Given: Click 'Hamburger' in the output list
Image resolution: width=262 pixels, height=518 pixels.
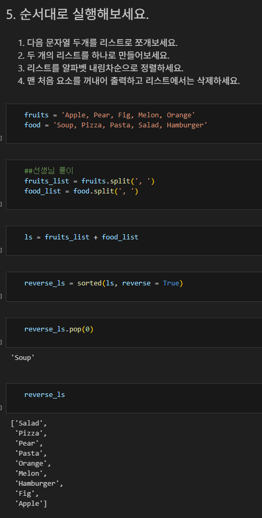Looking at the screenshot, I should 37,483.
